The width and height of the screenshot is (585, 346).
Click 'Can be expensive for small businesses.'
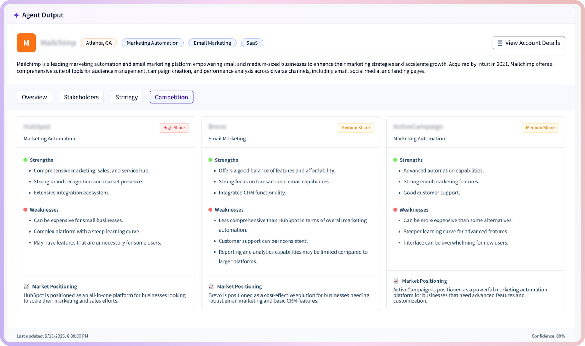pyautogui.click(x=78, y=220)
